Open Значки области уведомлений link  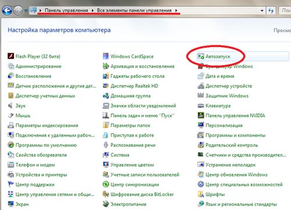tap(143, 106)
